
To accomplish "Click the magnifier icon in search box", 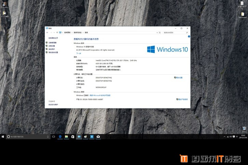I will 187,32.
